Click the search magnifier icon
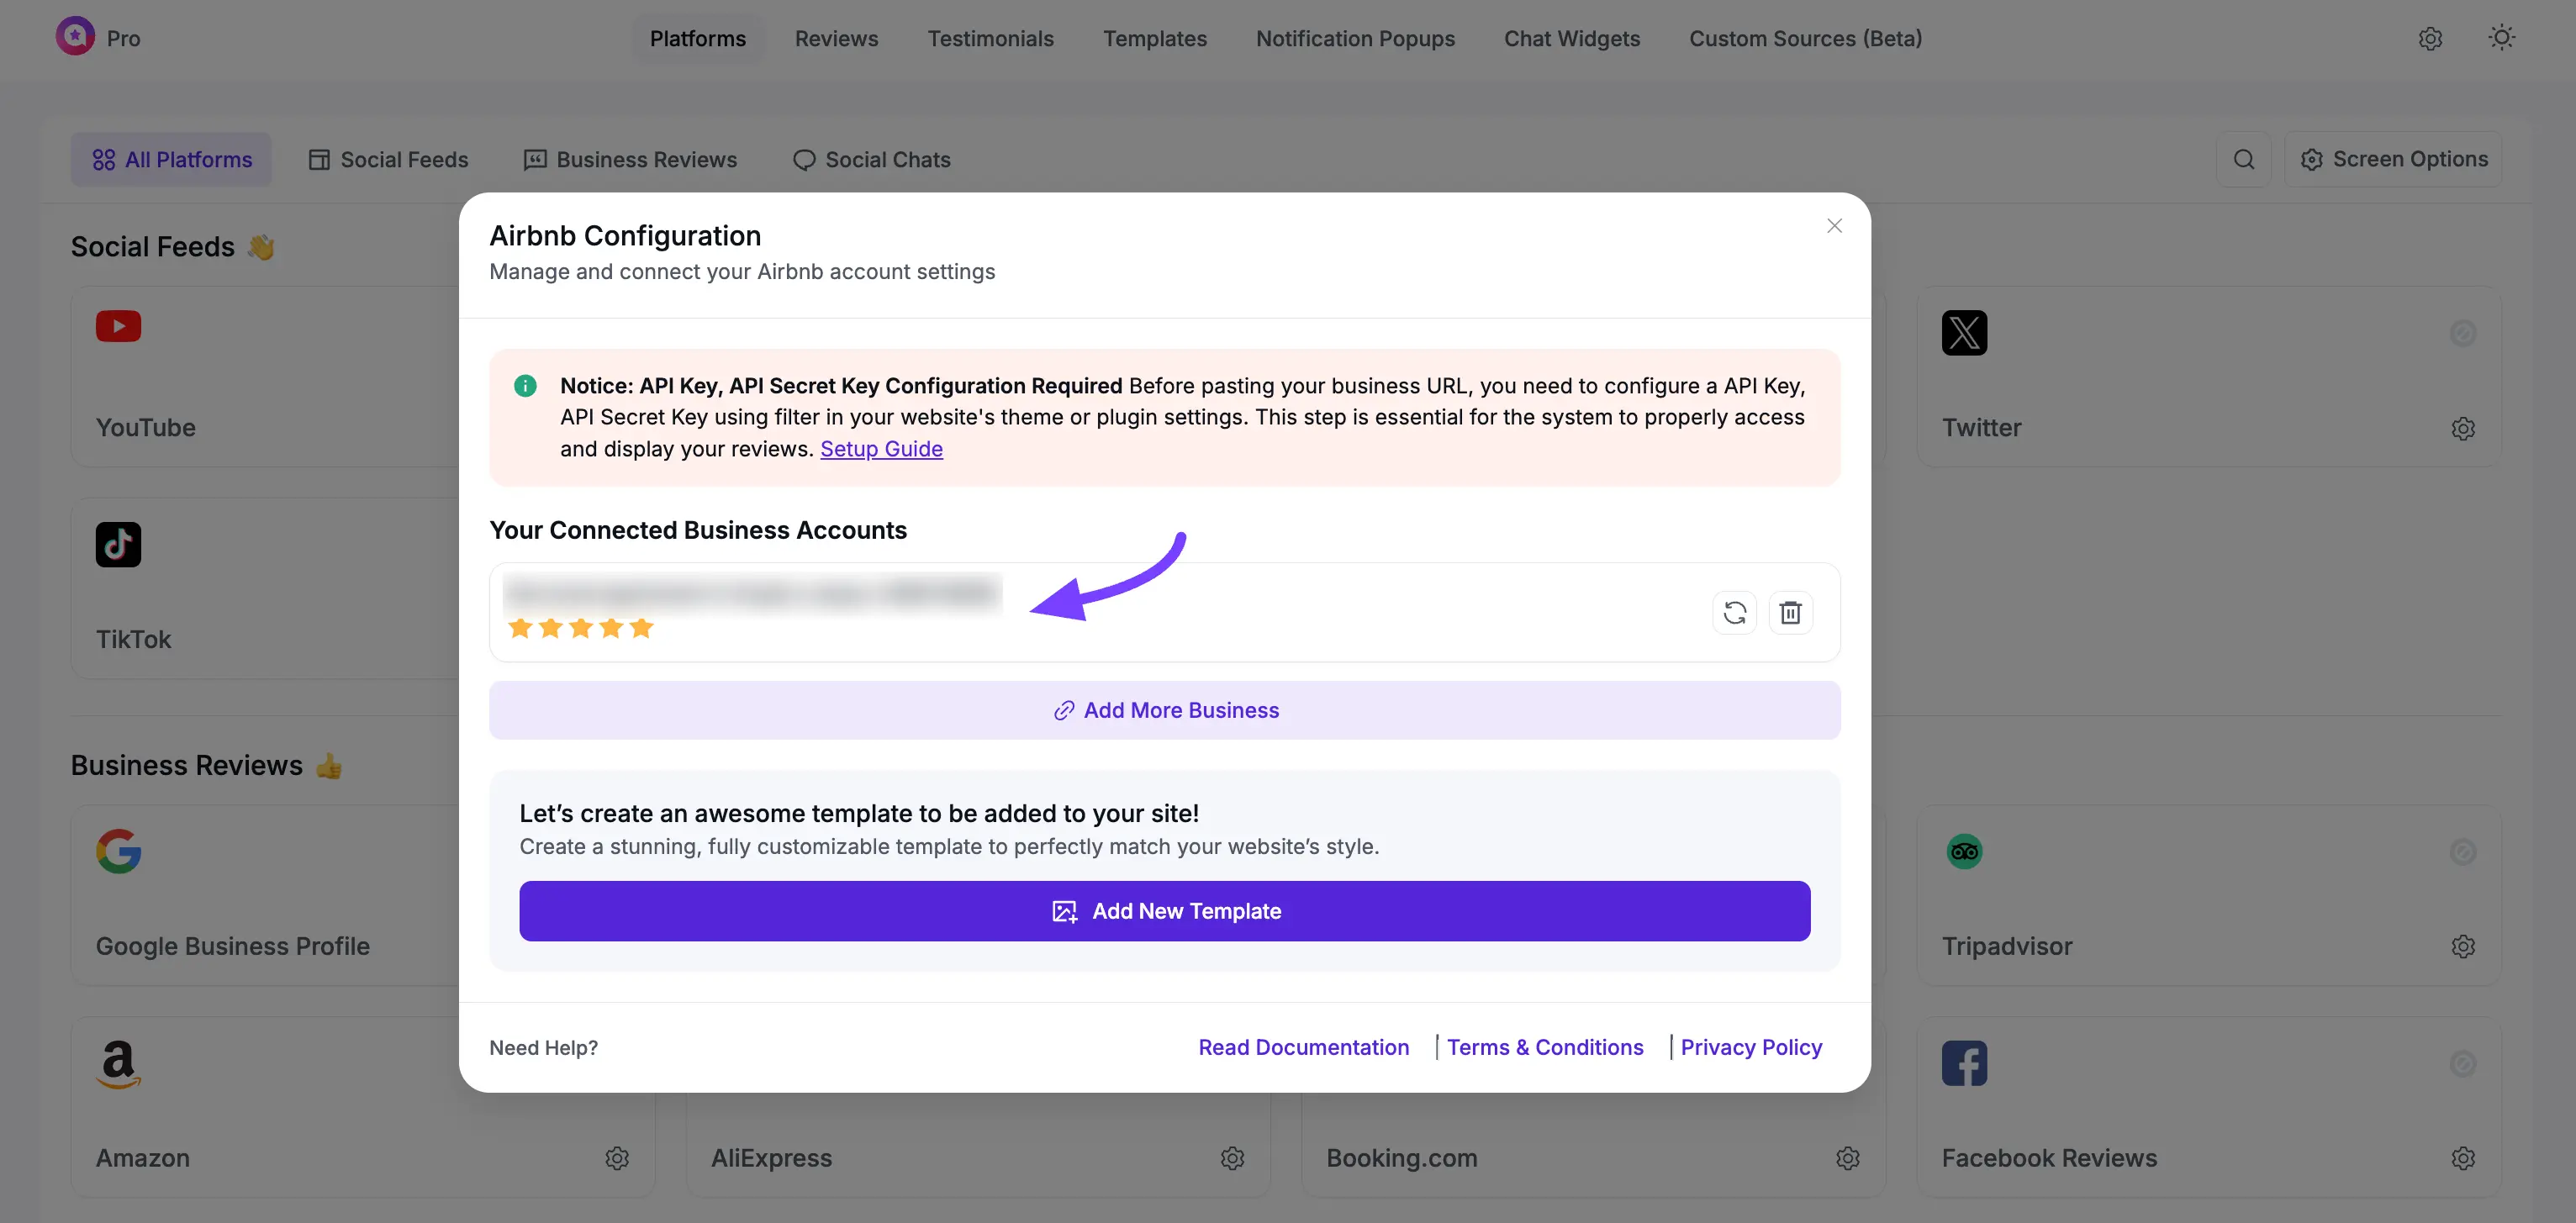The width and height of the screenshot is (2576, 1223). [x=2243, y=159]
